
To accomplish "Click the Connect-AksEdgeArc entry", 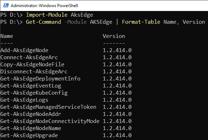I will pos(29,57).
